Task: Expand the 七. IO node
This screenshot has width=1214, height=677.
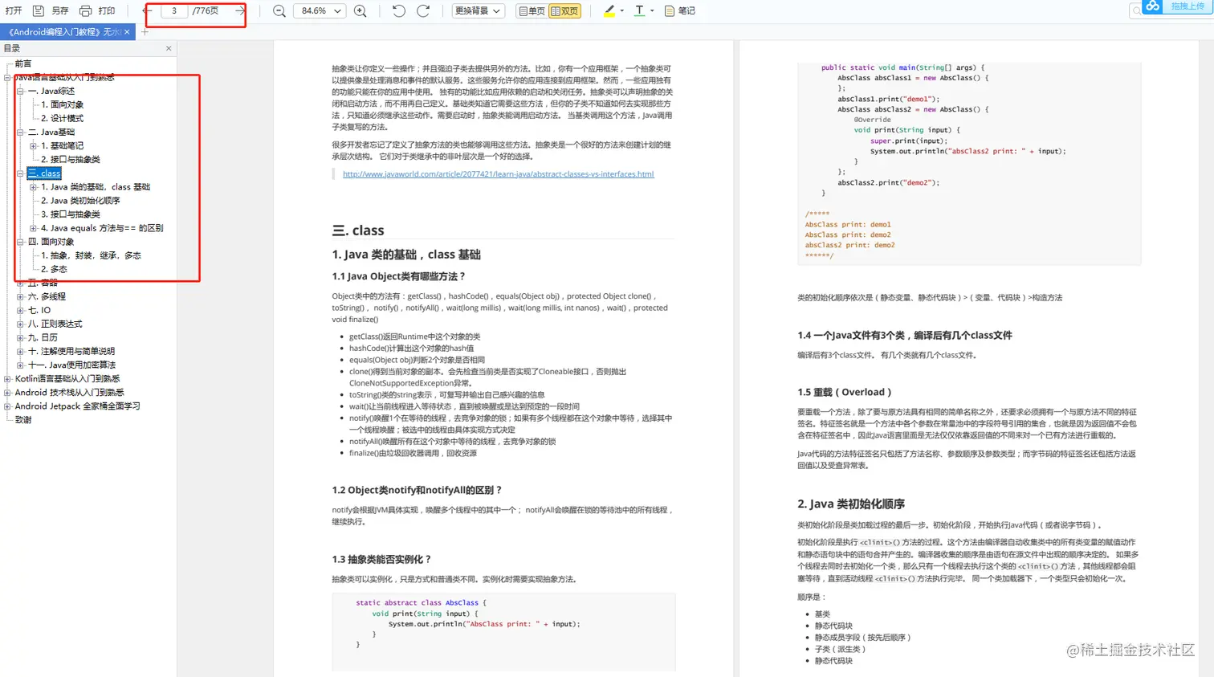Action: (20, 310)
